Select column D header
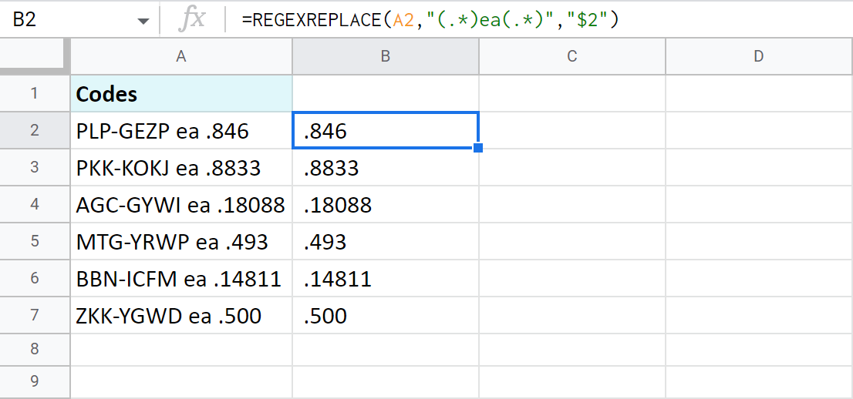Image resolution: width=853 pixels, height=399 pixels. pos(759,56)
